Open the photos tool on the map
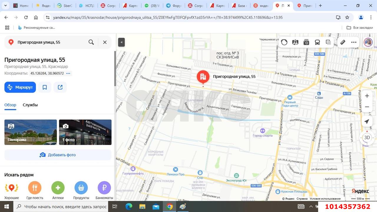This screenshot has height=212, width=377. 306,42
